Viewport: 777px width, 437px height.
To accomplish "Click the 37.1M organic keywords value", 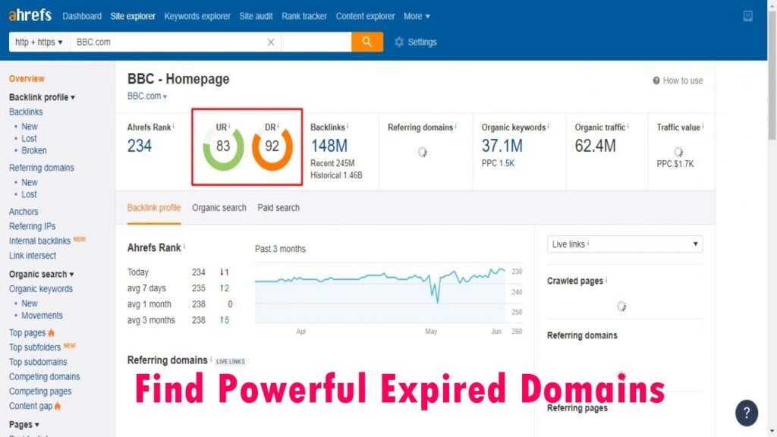I will (502, 146).
